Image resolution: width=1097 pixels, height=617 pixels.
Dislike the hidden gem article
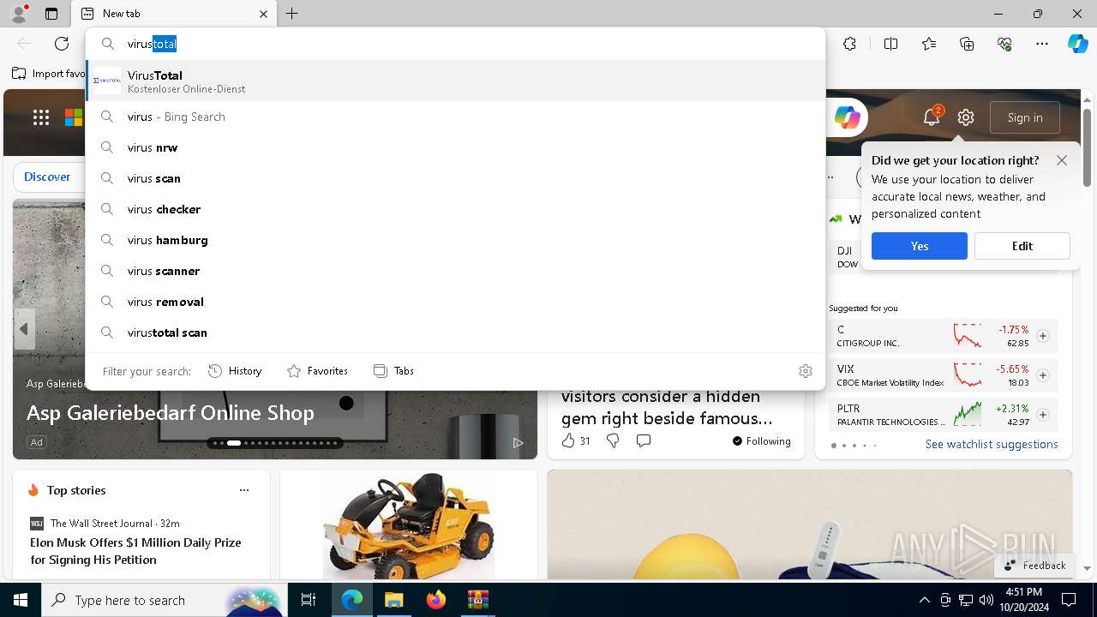[x=613, y=440]
